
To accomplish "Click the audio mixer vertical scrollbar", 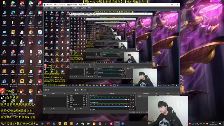I will coord(135,101).
